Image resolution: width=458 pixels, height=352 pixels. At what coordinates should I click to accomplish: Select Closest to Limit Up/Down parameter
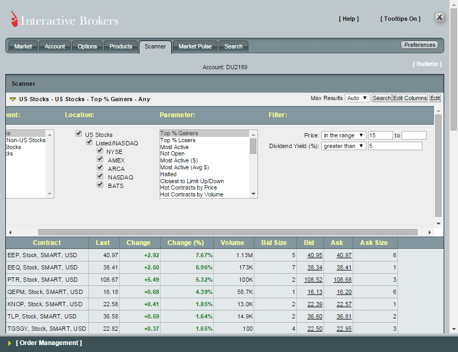[x=204, y=181]
